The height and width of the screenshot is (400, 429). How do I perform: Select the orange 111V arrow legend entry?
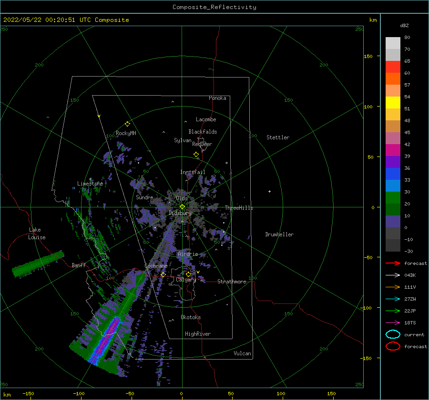click(393, 287)
